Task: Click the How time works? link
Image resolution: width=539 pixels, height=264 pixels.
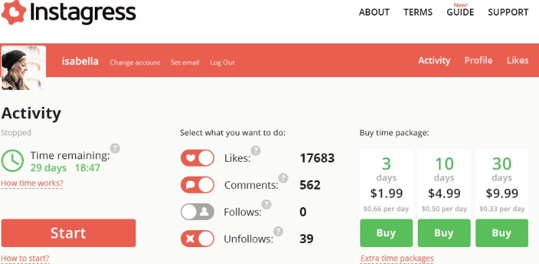Action: click(x=32, y=183)
